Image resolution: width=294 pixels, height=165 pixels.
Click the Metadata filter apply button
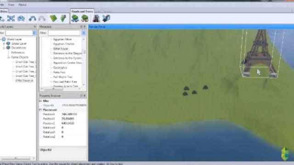[84, 33]
